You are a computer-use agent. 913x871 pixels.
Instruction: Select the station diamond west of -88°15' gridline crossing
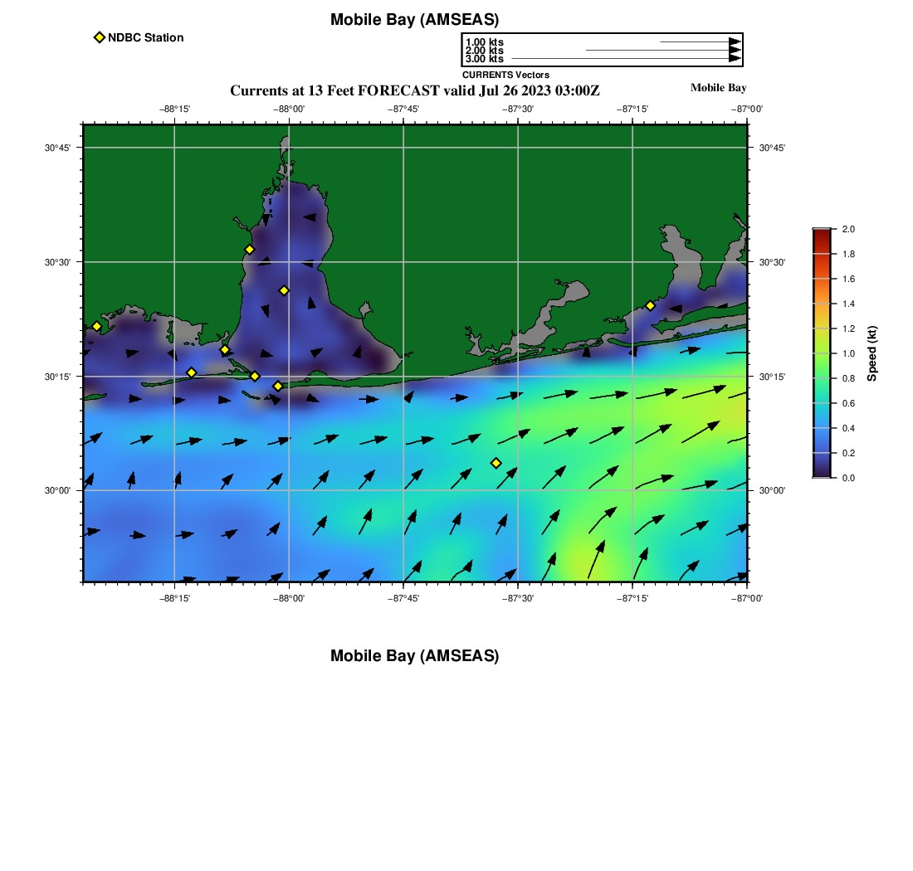191,372
